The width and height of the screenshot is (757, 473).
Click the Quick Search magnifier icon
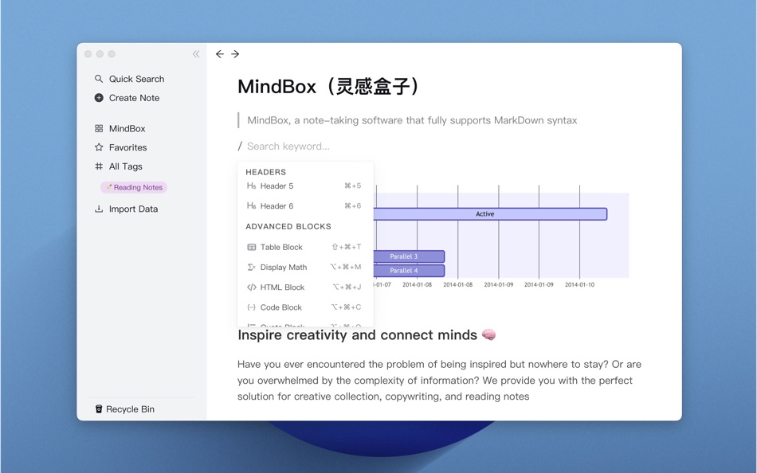pyautogui.click(x=99, y=79)
